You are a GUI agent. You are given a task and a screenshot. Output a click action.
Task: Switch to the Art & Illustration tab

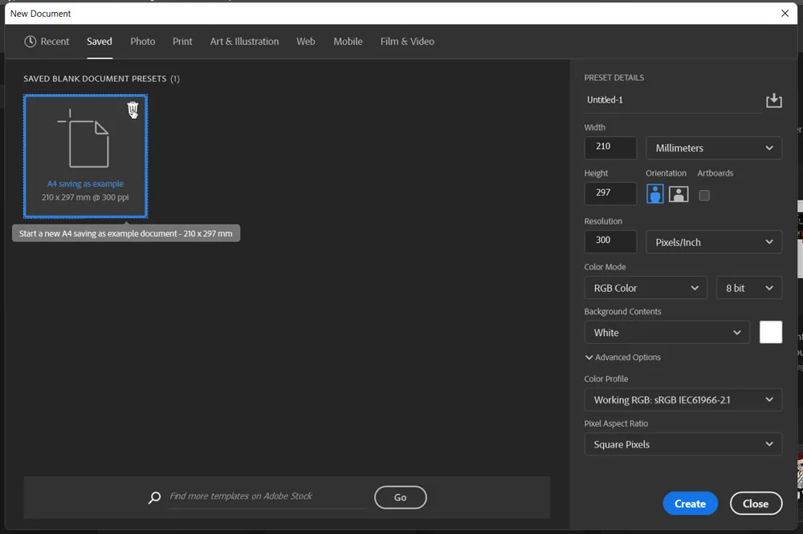pos(244,42)
